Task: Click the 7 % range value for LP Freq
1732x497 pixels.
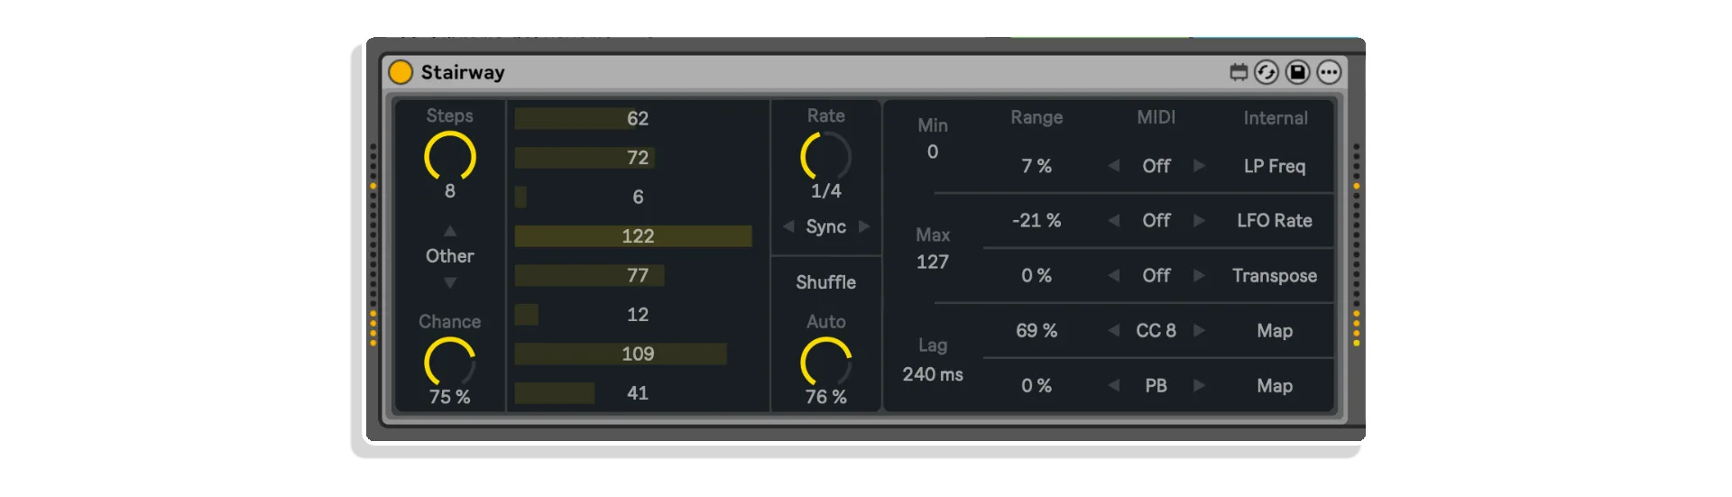Action: click(1036, 166)
